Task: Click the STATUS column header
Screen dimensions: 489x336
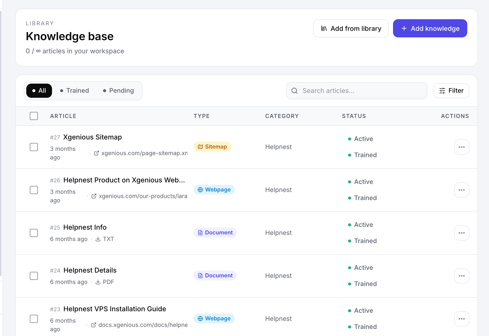Action: [354, 116]
